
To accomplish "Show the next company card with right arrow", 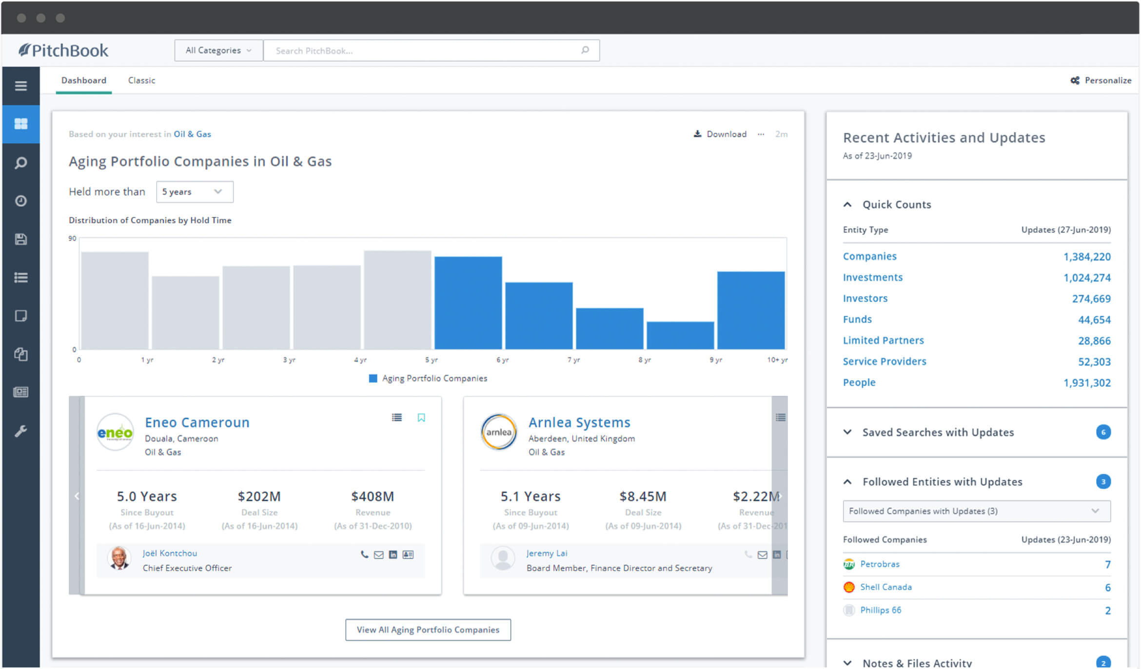I will coord(780,496).
